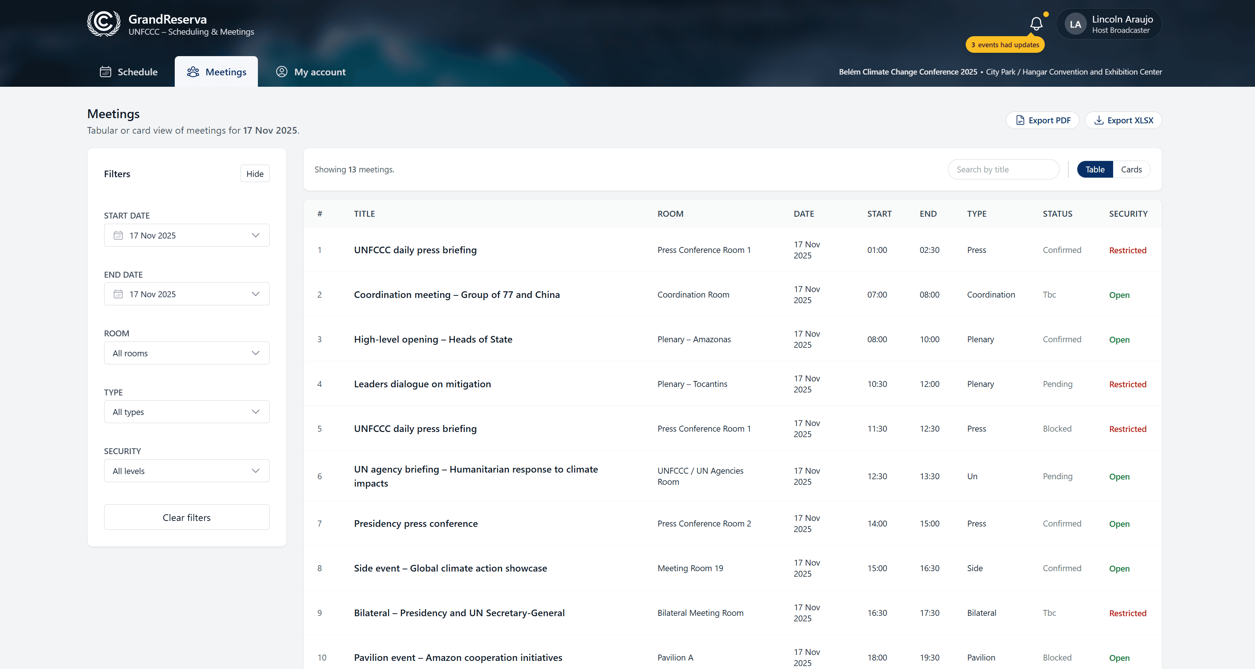Click 'Plenary – Amazonas' room cell

[694, 339]
